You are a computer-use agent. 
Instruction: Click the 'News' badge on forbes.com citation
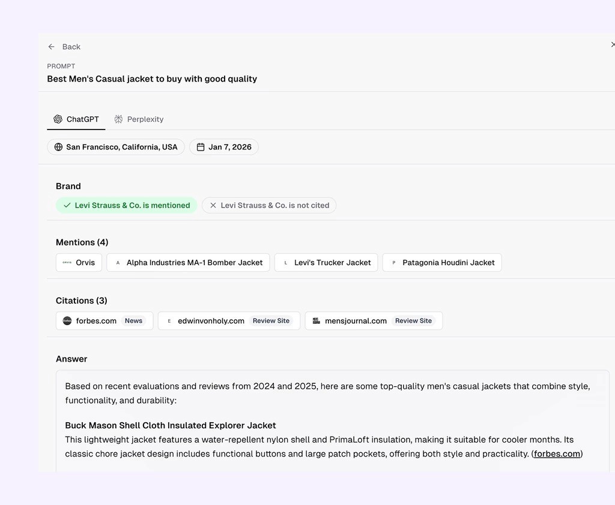[133, 320]
